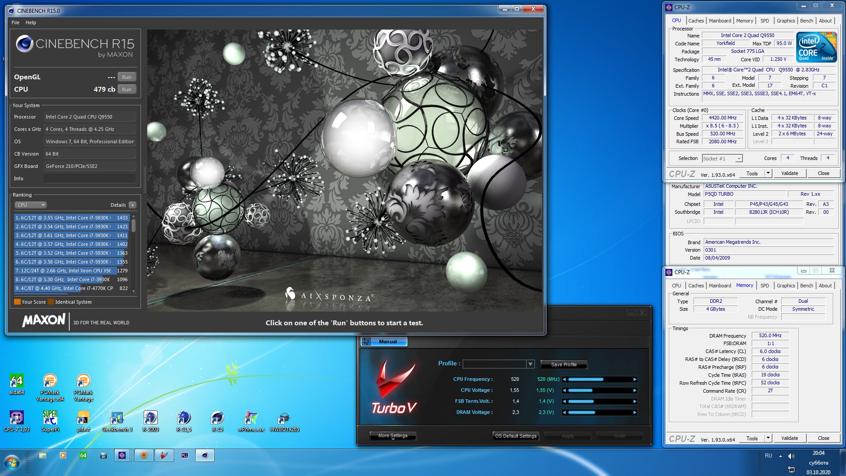
Task: Open the wPrime.exe desktop shortcut
Action: tap(251, 421)
